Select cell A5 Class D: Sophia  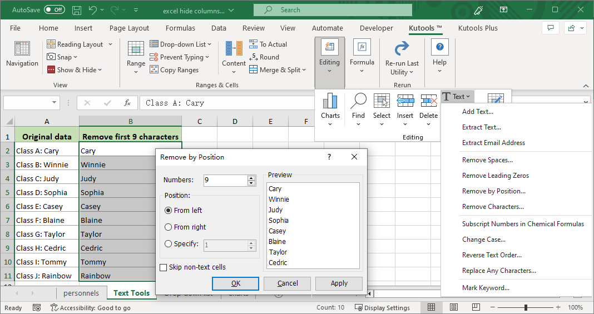[x=47, y=192]
